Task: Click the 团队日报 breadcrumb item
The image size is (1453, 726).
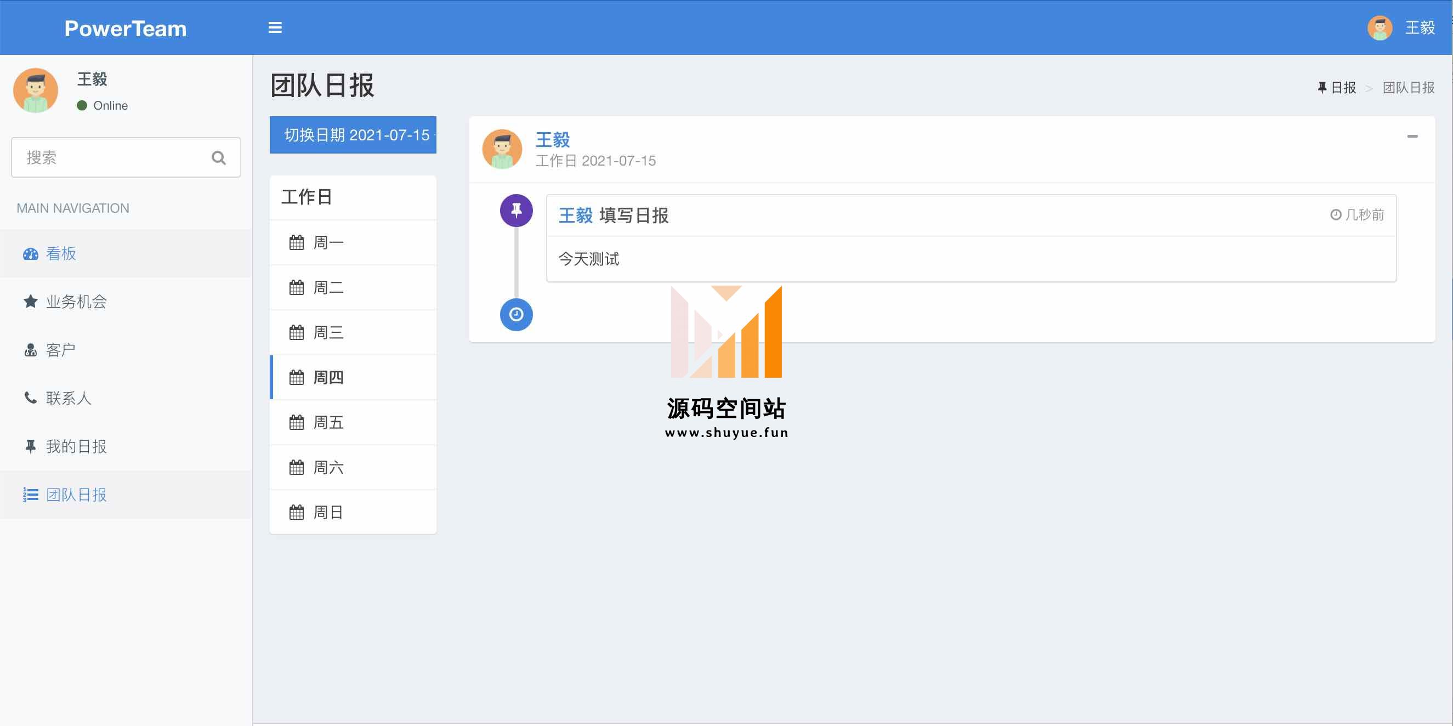Action: [x=1409, y=87]
